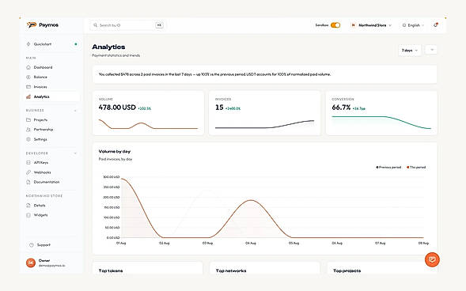This screenshot has height=291, width=466.
Task: Click the Details icon under Northwind Store
Action: [28, 205]
